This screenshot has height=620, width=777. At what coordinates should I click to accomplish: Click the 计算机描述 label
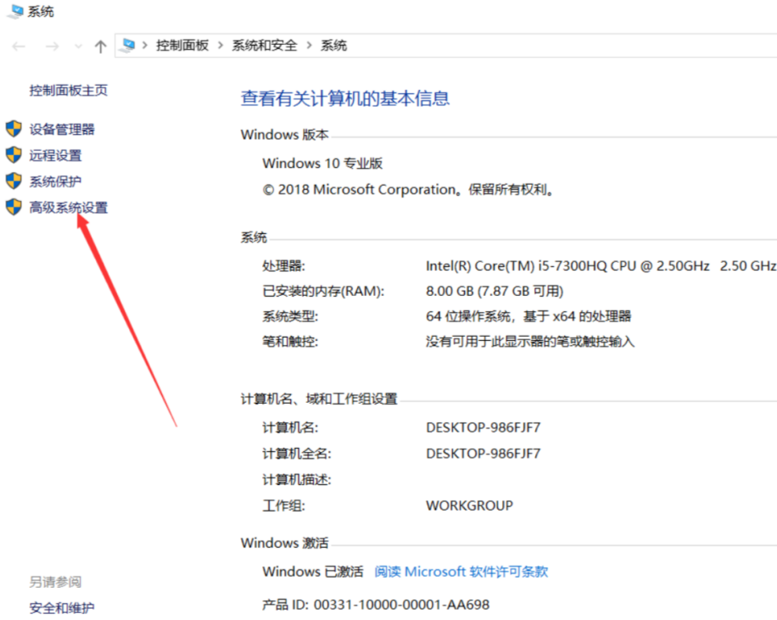point(297,480)
